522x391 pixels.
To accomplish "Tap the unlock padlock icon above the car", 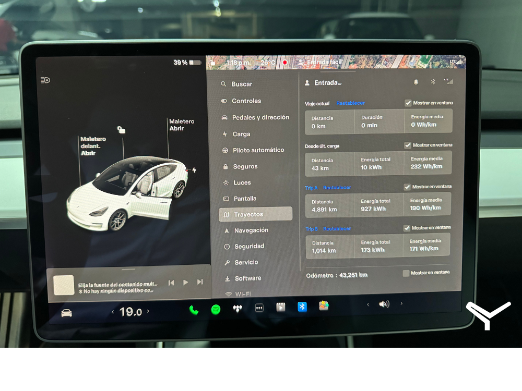I will (x=121, y=130).
